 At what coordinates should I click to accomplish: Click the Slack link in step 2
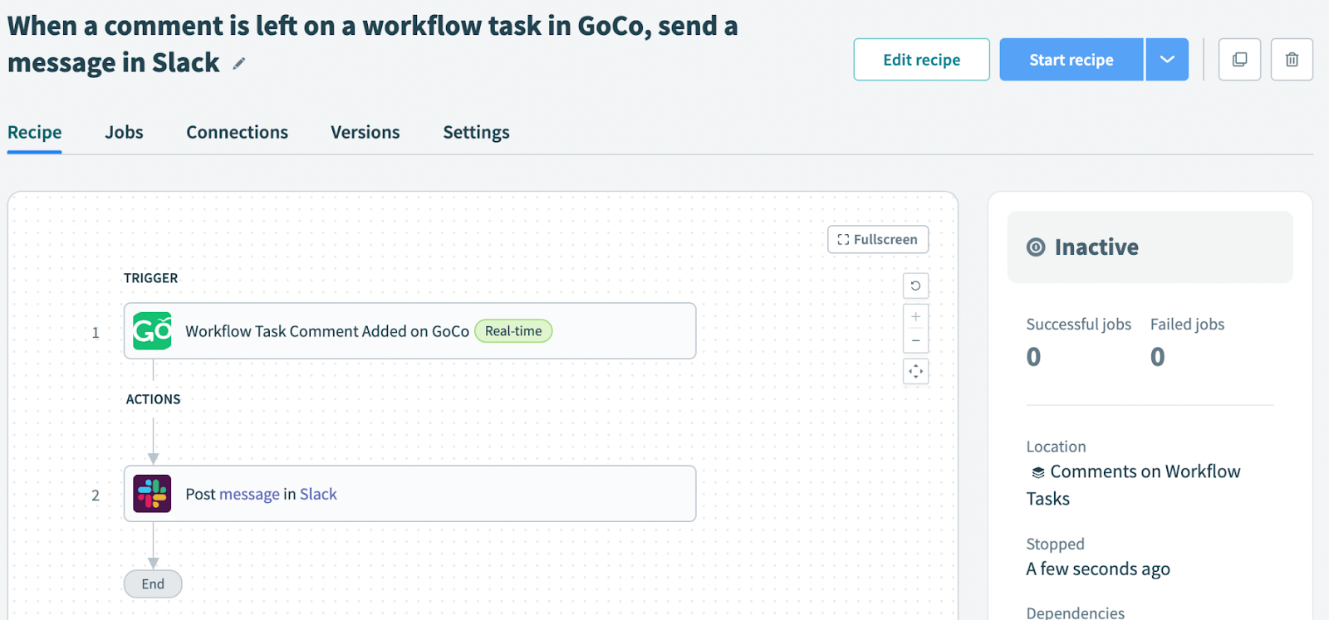click(318, 495)
